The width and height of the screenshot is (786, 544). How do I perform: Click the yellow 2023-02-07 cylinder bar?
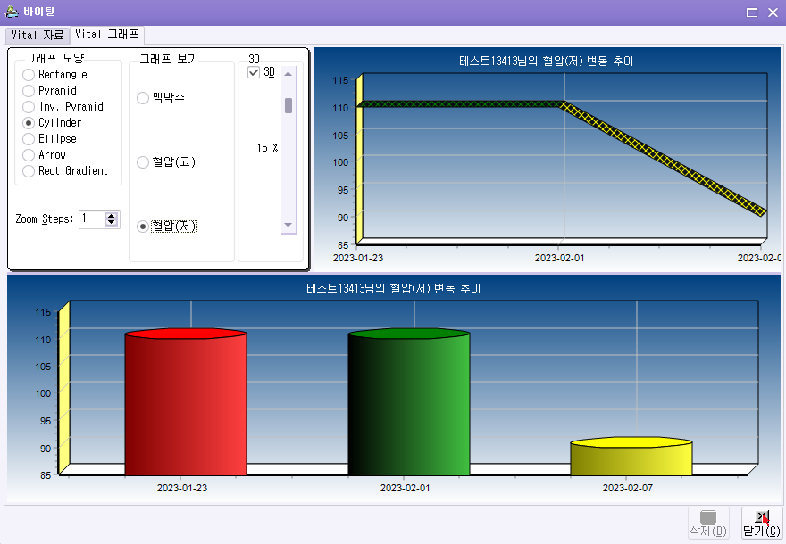point(631,457)
